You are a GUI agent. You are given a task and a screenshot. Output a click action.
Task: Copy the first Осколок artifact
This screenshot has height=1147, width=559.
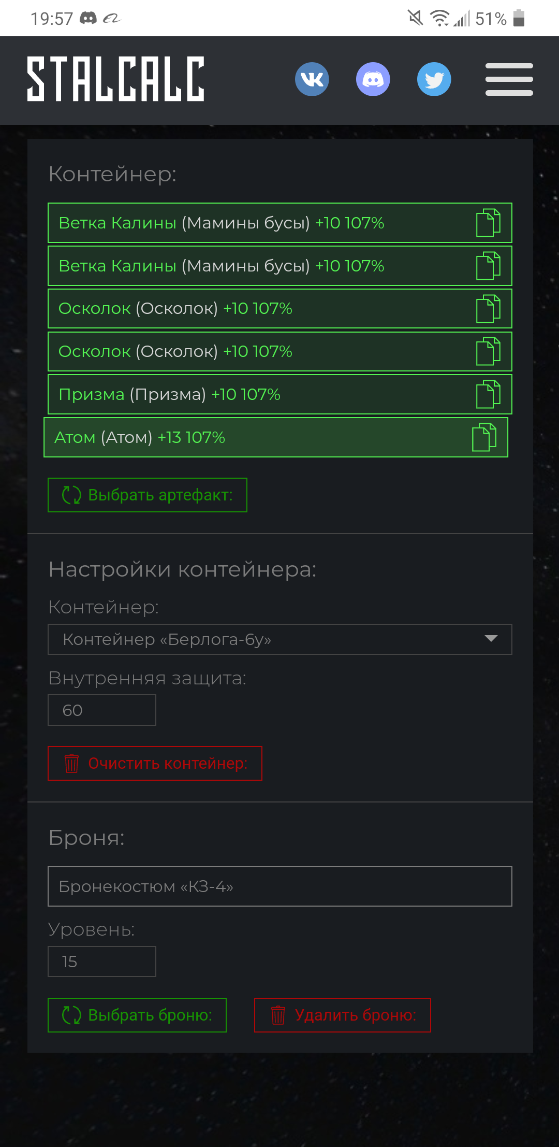488,309
